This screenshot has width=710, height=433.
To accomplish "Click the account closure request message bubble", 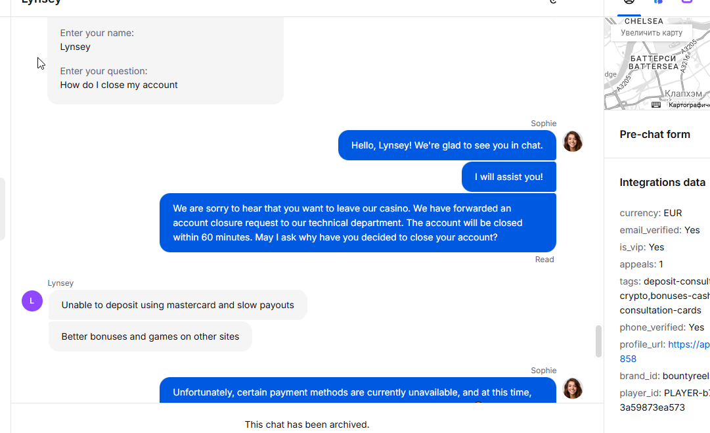I will pos(357,223).
